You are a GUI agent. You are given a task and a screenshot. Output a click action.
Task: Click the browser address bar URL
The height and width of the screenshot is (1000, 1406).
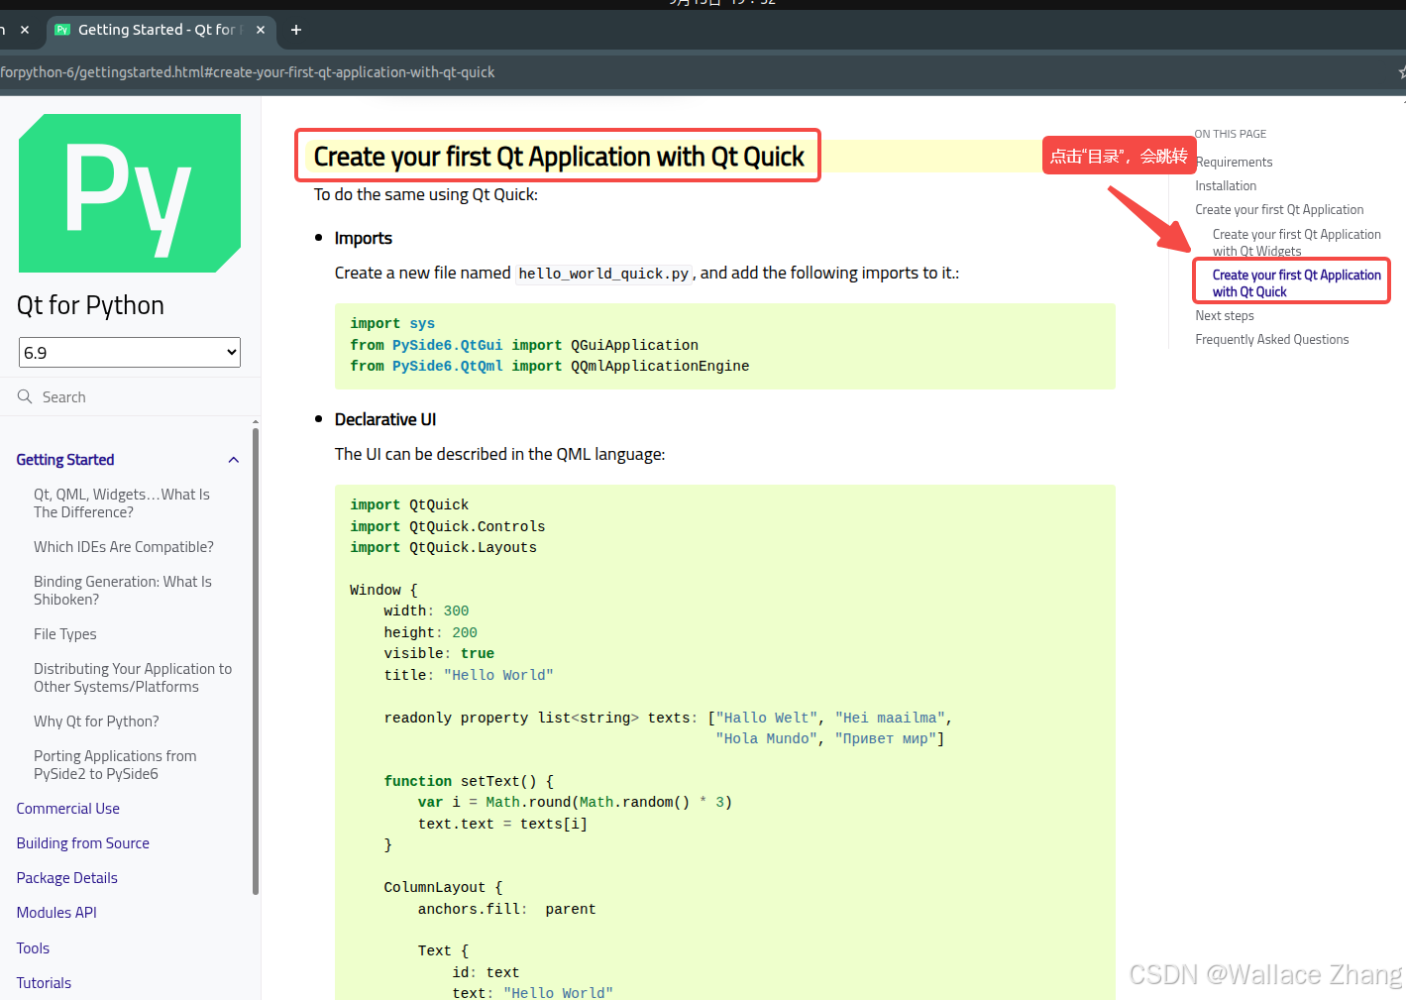coord(248,72)
